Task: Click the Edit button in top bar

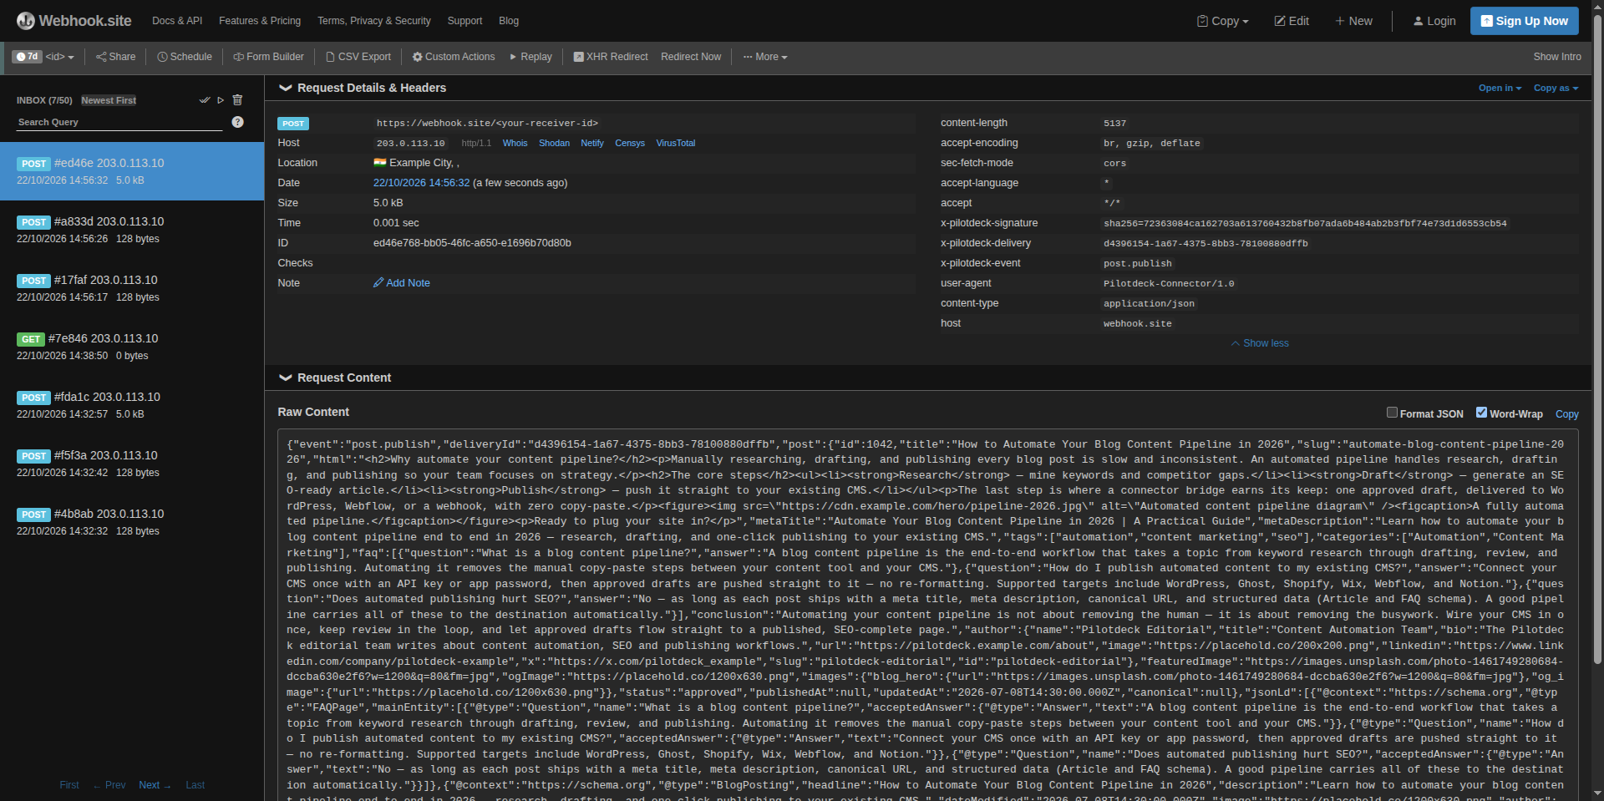Action: [x=1292, y=21]
